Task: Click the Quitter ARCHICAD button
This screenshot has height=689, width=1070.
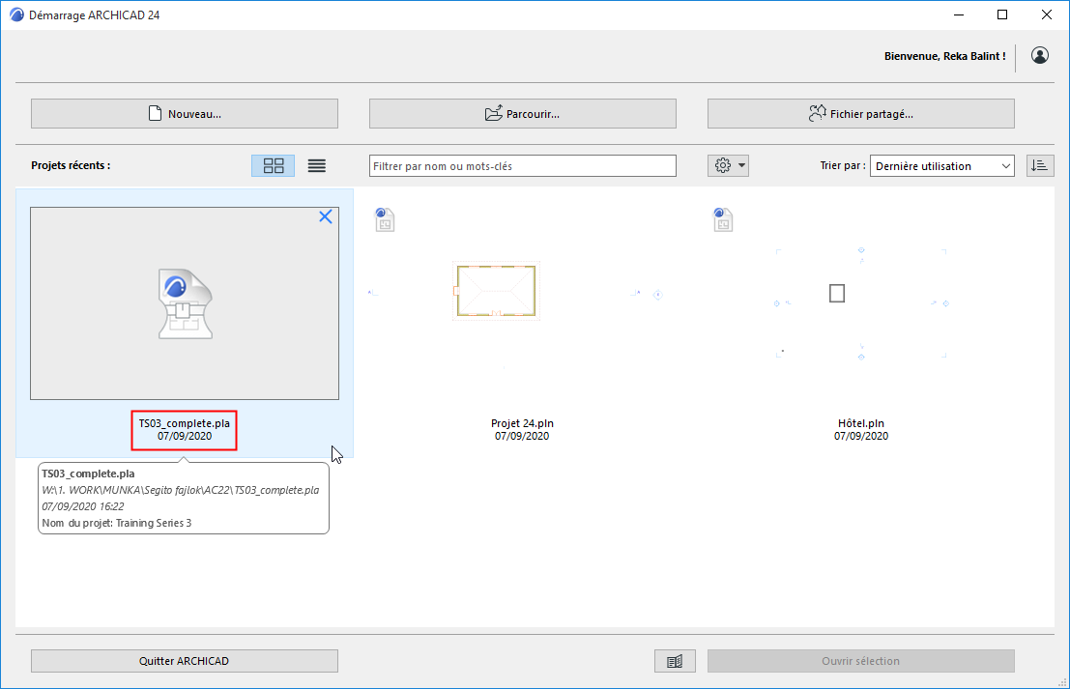Action: 185,661
